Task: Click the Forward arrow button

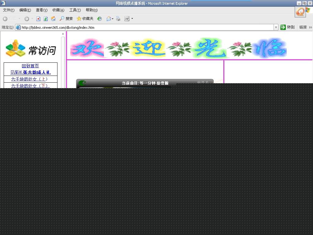Action: click(27, 19)
